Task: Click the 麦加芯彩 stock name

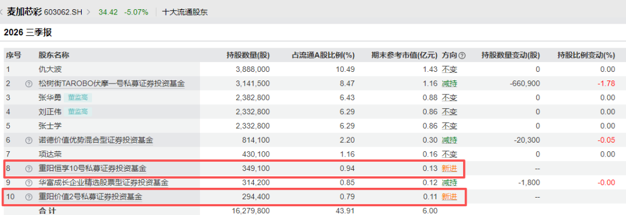Action: (x=24, y=12)
